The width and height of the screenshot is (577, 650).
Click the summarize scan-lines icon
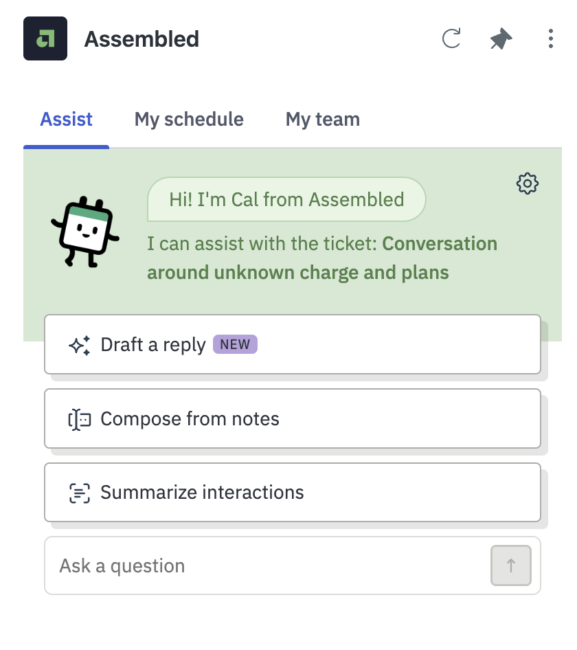click(79, 493)
